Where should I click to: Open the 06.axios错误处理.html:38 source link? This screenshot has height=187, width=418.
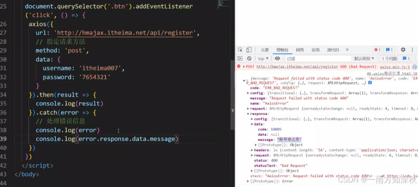(x=392, y=74)
